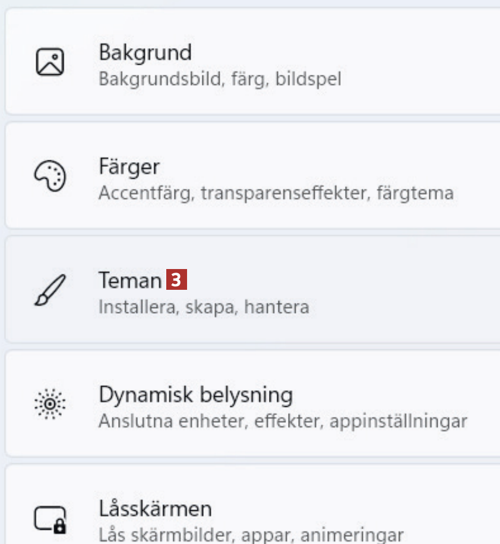Click the "Lås skärmbilder, appar, animeringar" description

251,533
